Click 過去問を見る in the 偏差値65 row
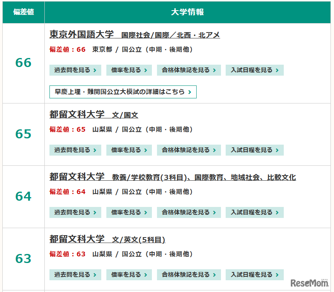 (x=75, y=150)
